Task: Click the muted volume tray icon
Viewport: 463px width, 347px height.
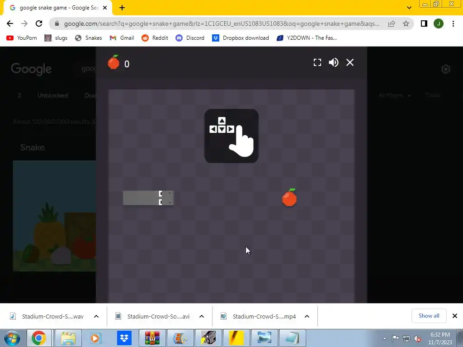Action: click(x=417, y=338)
